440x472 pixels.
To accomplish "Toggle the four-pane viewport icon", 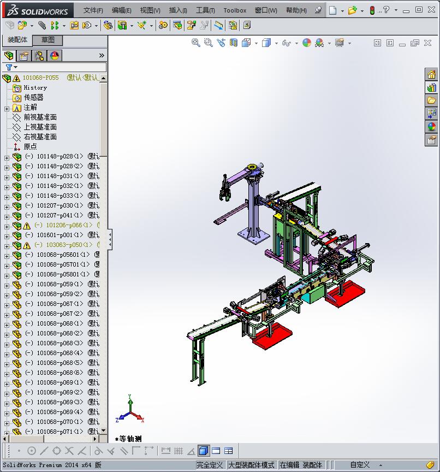I will pos(229,451).
